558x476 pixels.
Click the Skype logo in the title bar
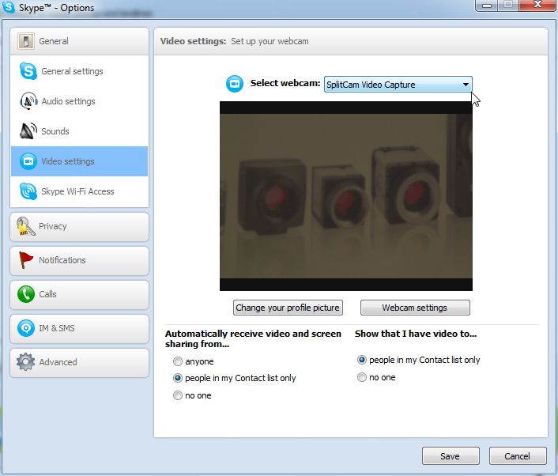click(8, 7)
